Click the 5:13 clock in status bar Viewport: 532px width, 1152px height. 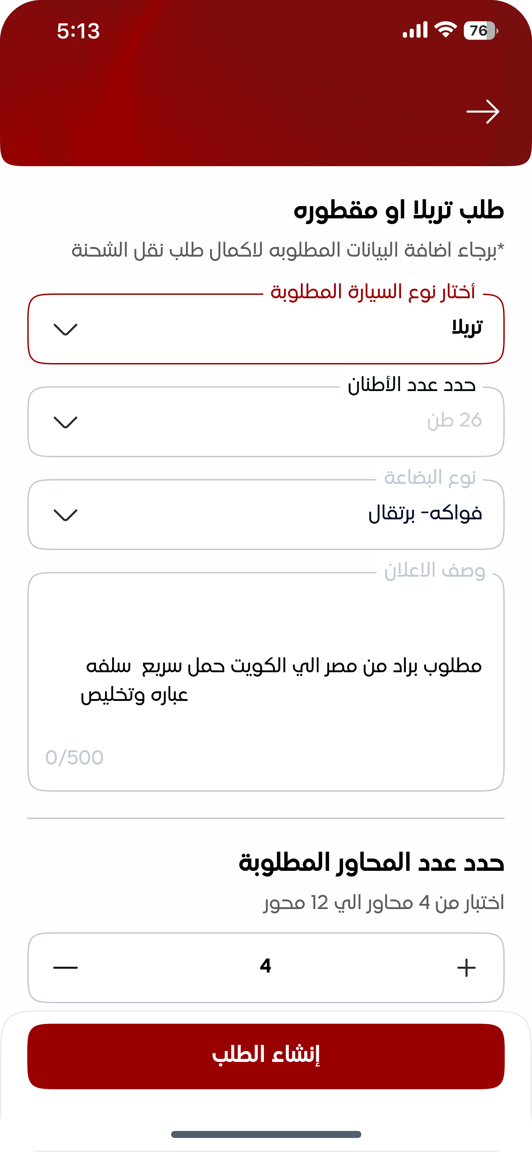pos(78,31)
